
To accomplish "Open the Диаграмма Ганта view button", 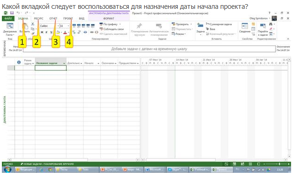I will tap(10, 29).
